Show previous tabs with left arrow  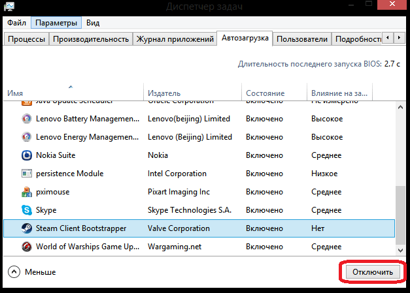(388, 38)
